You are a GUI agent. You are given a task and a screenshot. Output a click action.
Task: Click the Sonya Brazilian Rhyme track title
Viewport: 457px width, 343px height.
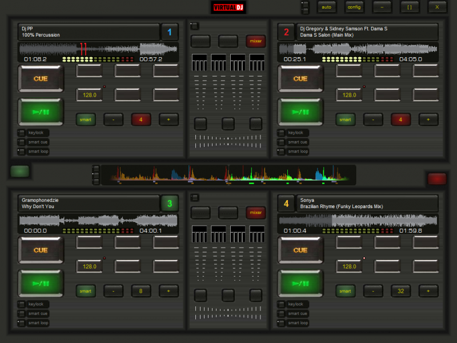(x=367, y=204)
